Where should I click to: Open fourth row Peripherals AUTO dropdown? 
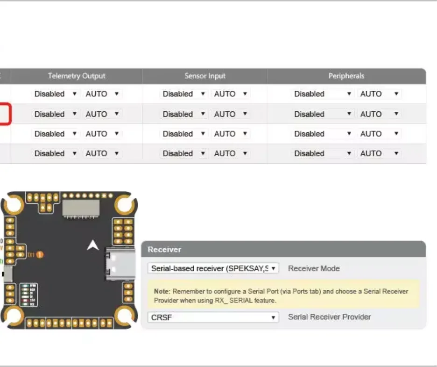click(380, 153)
